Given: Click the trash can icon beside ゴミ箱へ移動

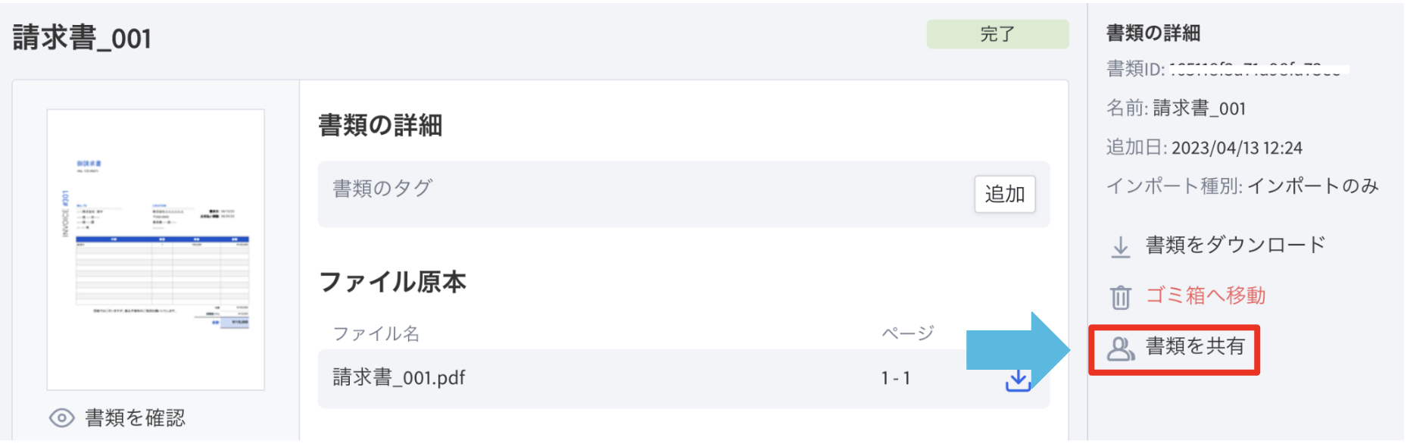Looking at the screenshot, I should [x=1121, y=297].
